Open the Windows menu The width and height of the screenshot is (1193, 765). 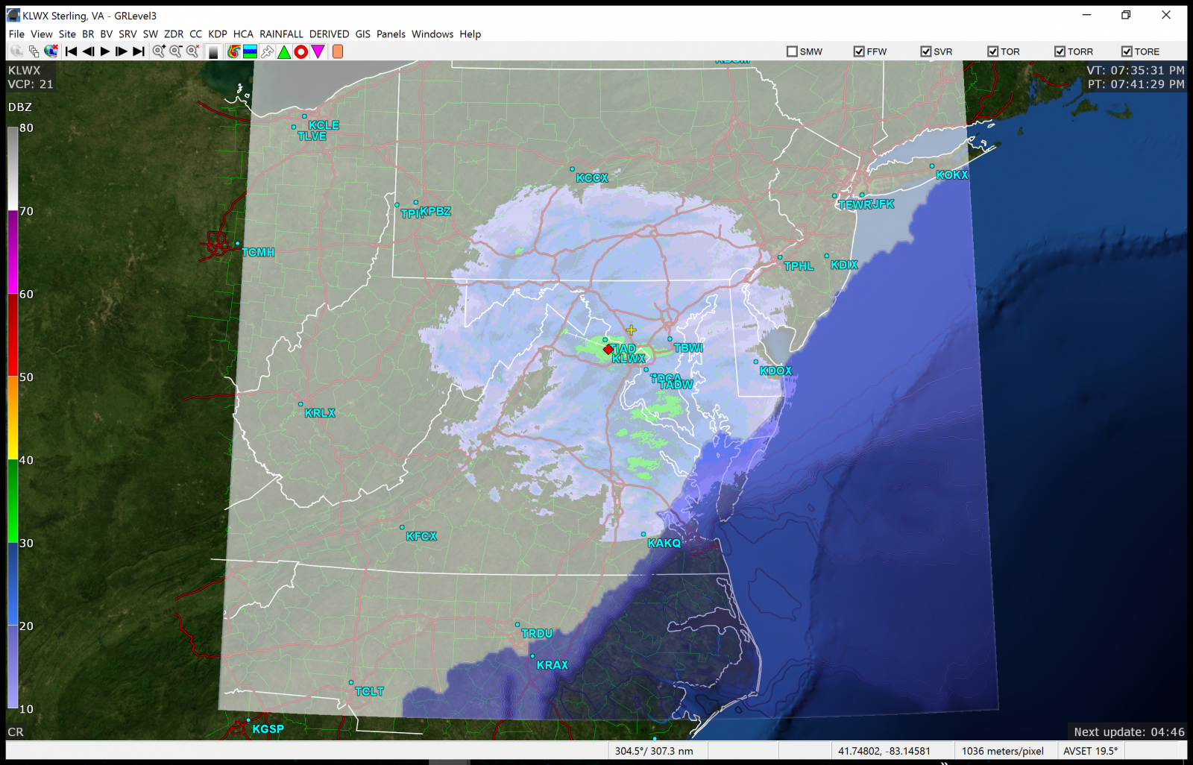point(432,34)
